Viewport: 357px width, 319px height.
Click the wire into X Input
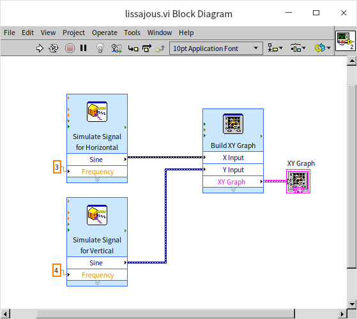click(x=165, y=157)
